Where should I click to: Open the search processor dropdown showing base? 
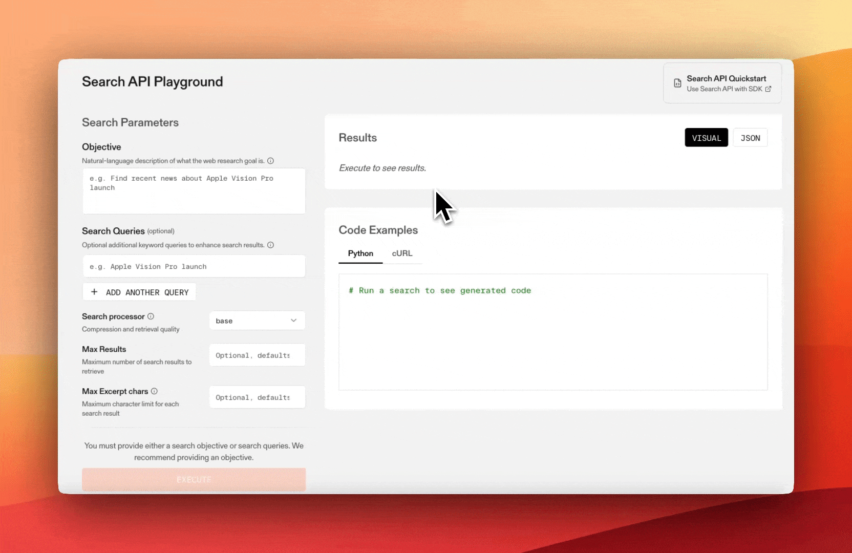tap(257, 320)
